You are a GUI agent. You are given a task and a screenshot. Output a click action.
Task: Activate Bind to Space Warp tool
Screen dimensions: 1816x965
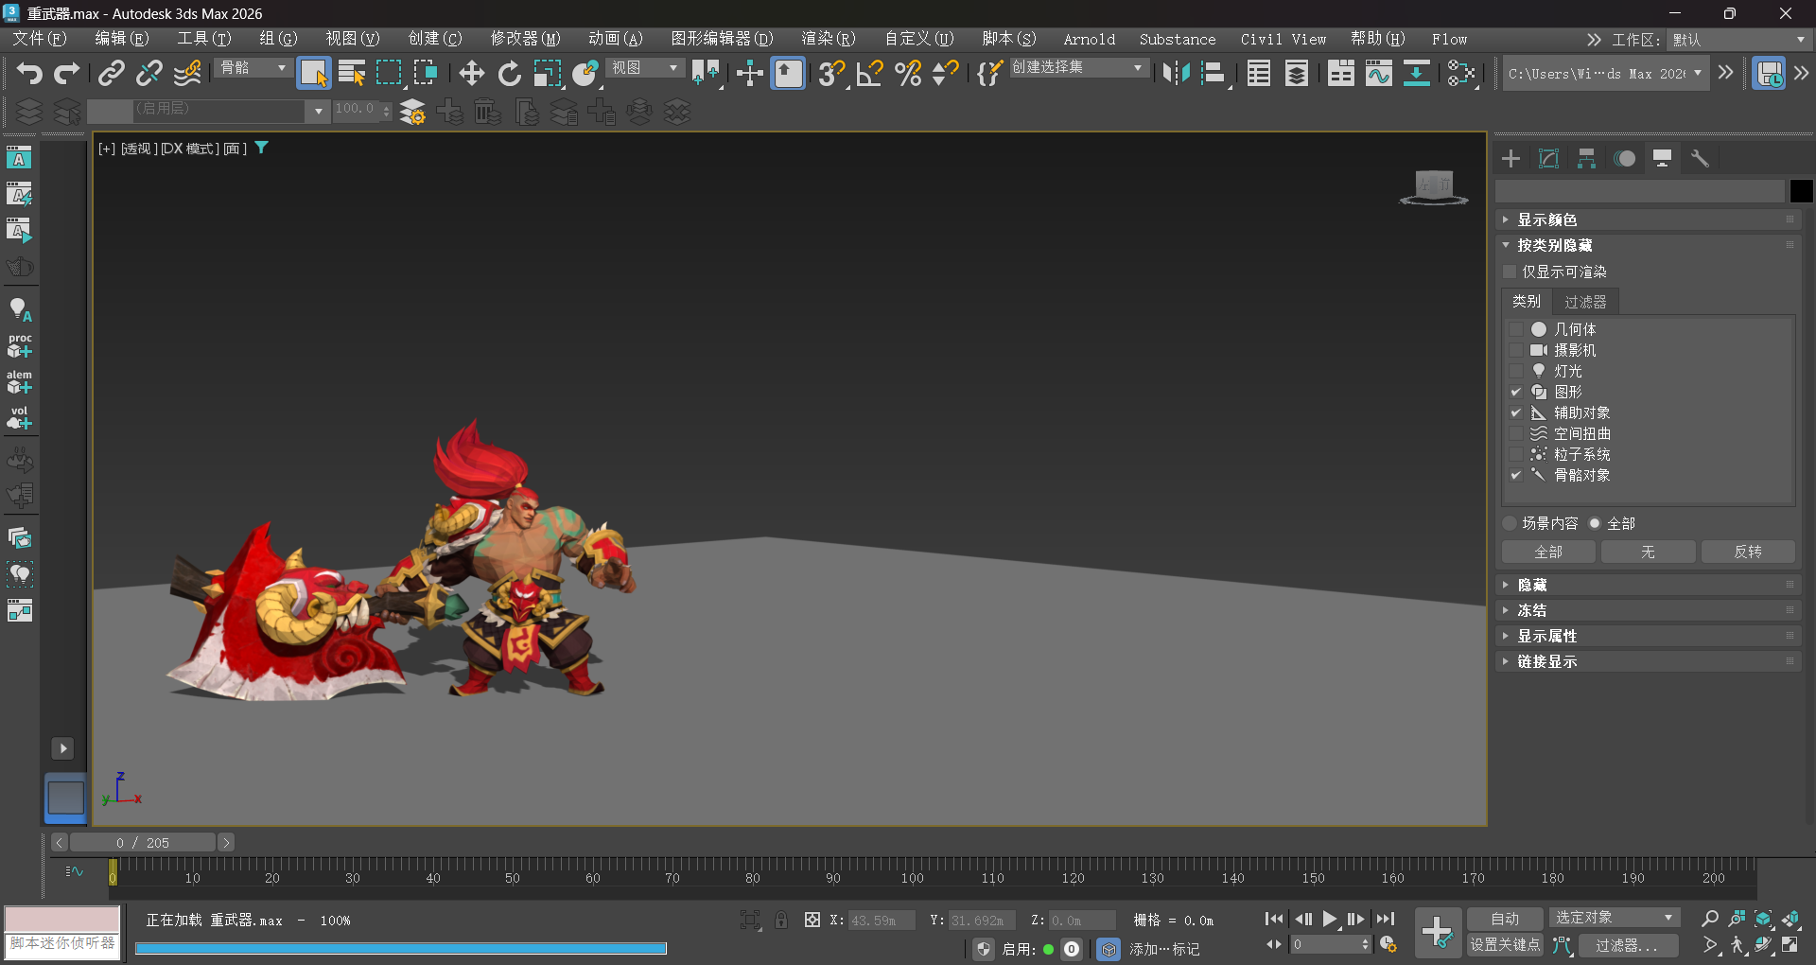point(187,73)
